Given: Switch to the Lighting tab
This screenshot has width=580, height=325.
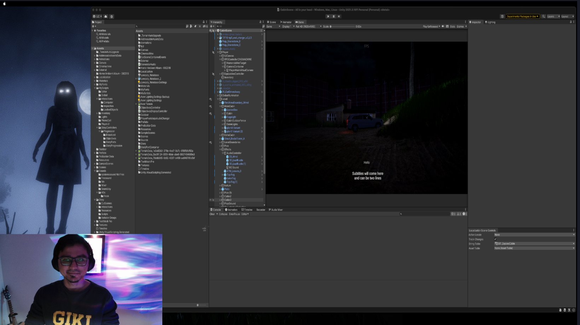Looking at the screenshot, I should [490, 22].
